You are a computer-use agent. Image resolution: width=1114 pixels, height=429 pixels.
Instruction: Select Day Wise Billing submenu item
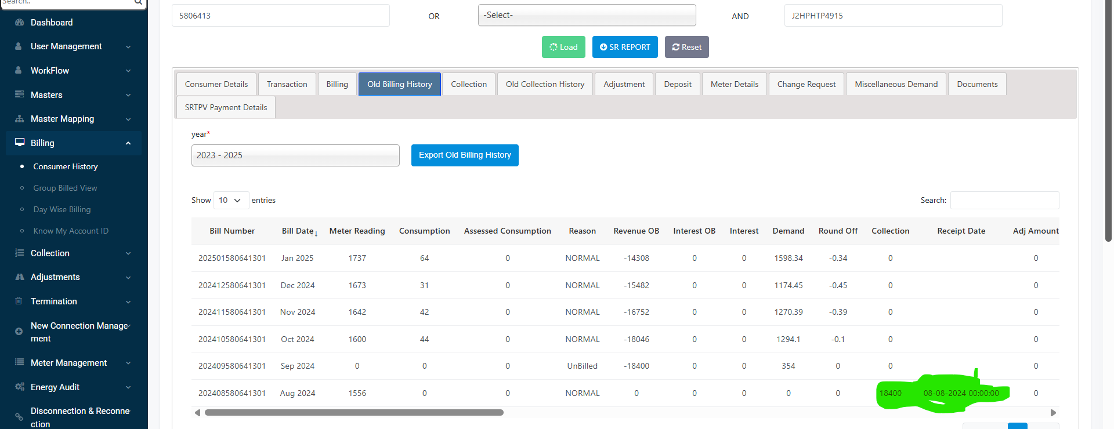point(62,210)
